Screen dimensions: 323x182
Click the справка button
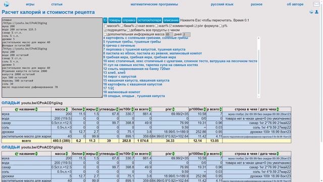(x=129, y=20)
